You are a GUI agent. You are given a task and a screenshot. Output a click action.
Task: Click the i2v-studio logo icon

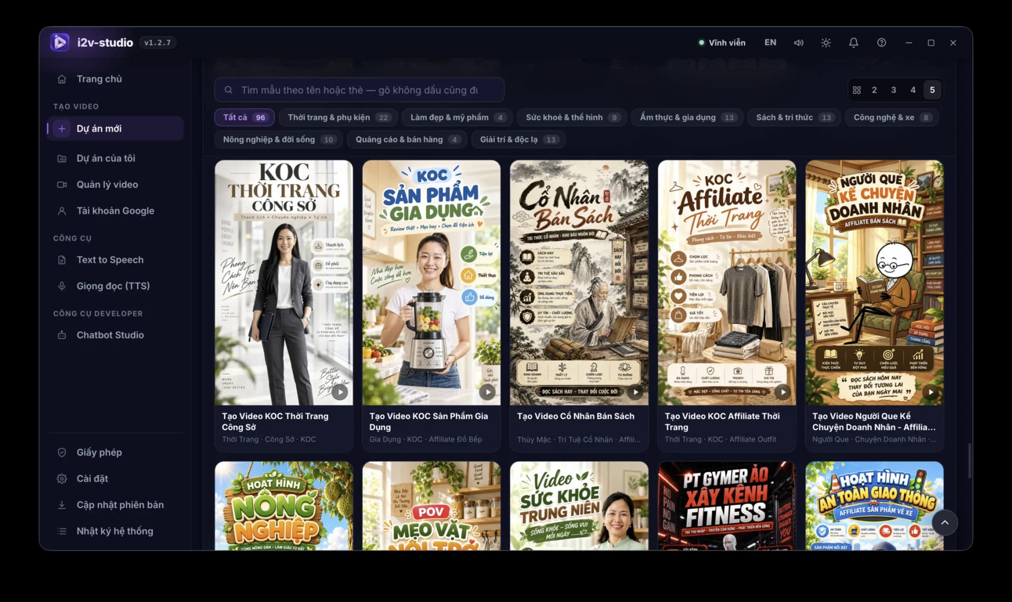[60, 42]
